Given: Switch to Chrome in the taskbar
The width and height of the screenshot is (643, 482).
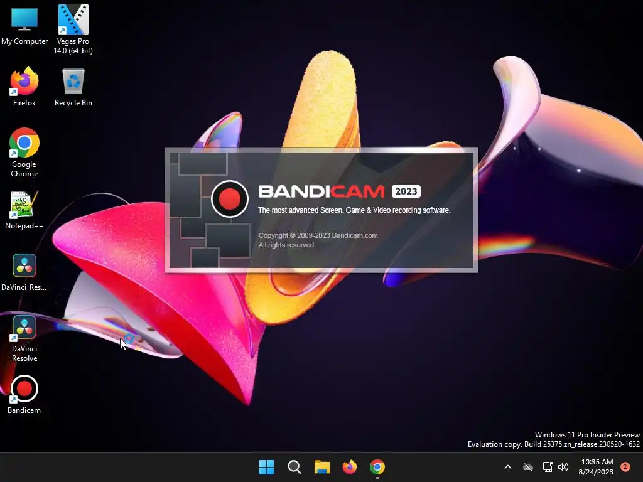Looking at the screenshot, I should (x=377, y=467).
